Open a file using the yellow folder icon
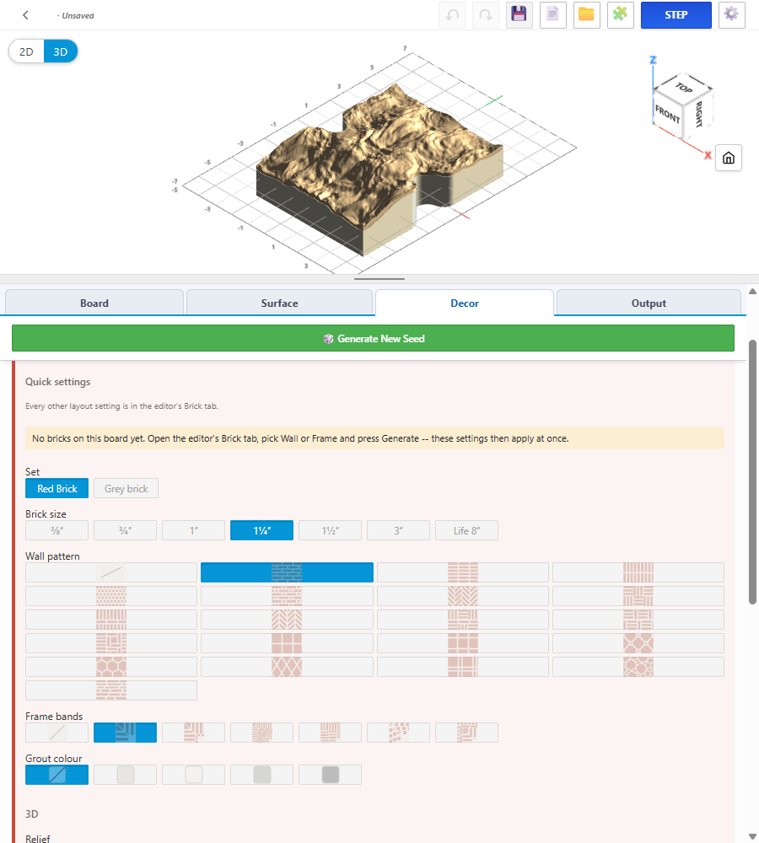The image size is (759, 843). [x=586, y=15]
